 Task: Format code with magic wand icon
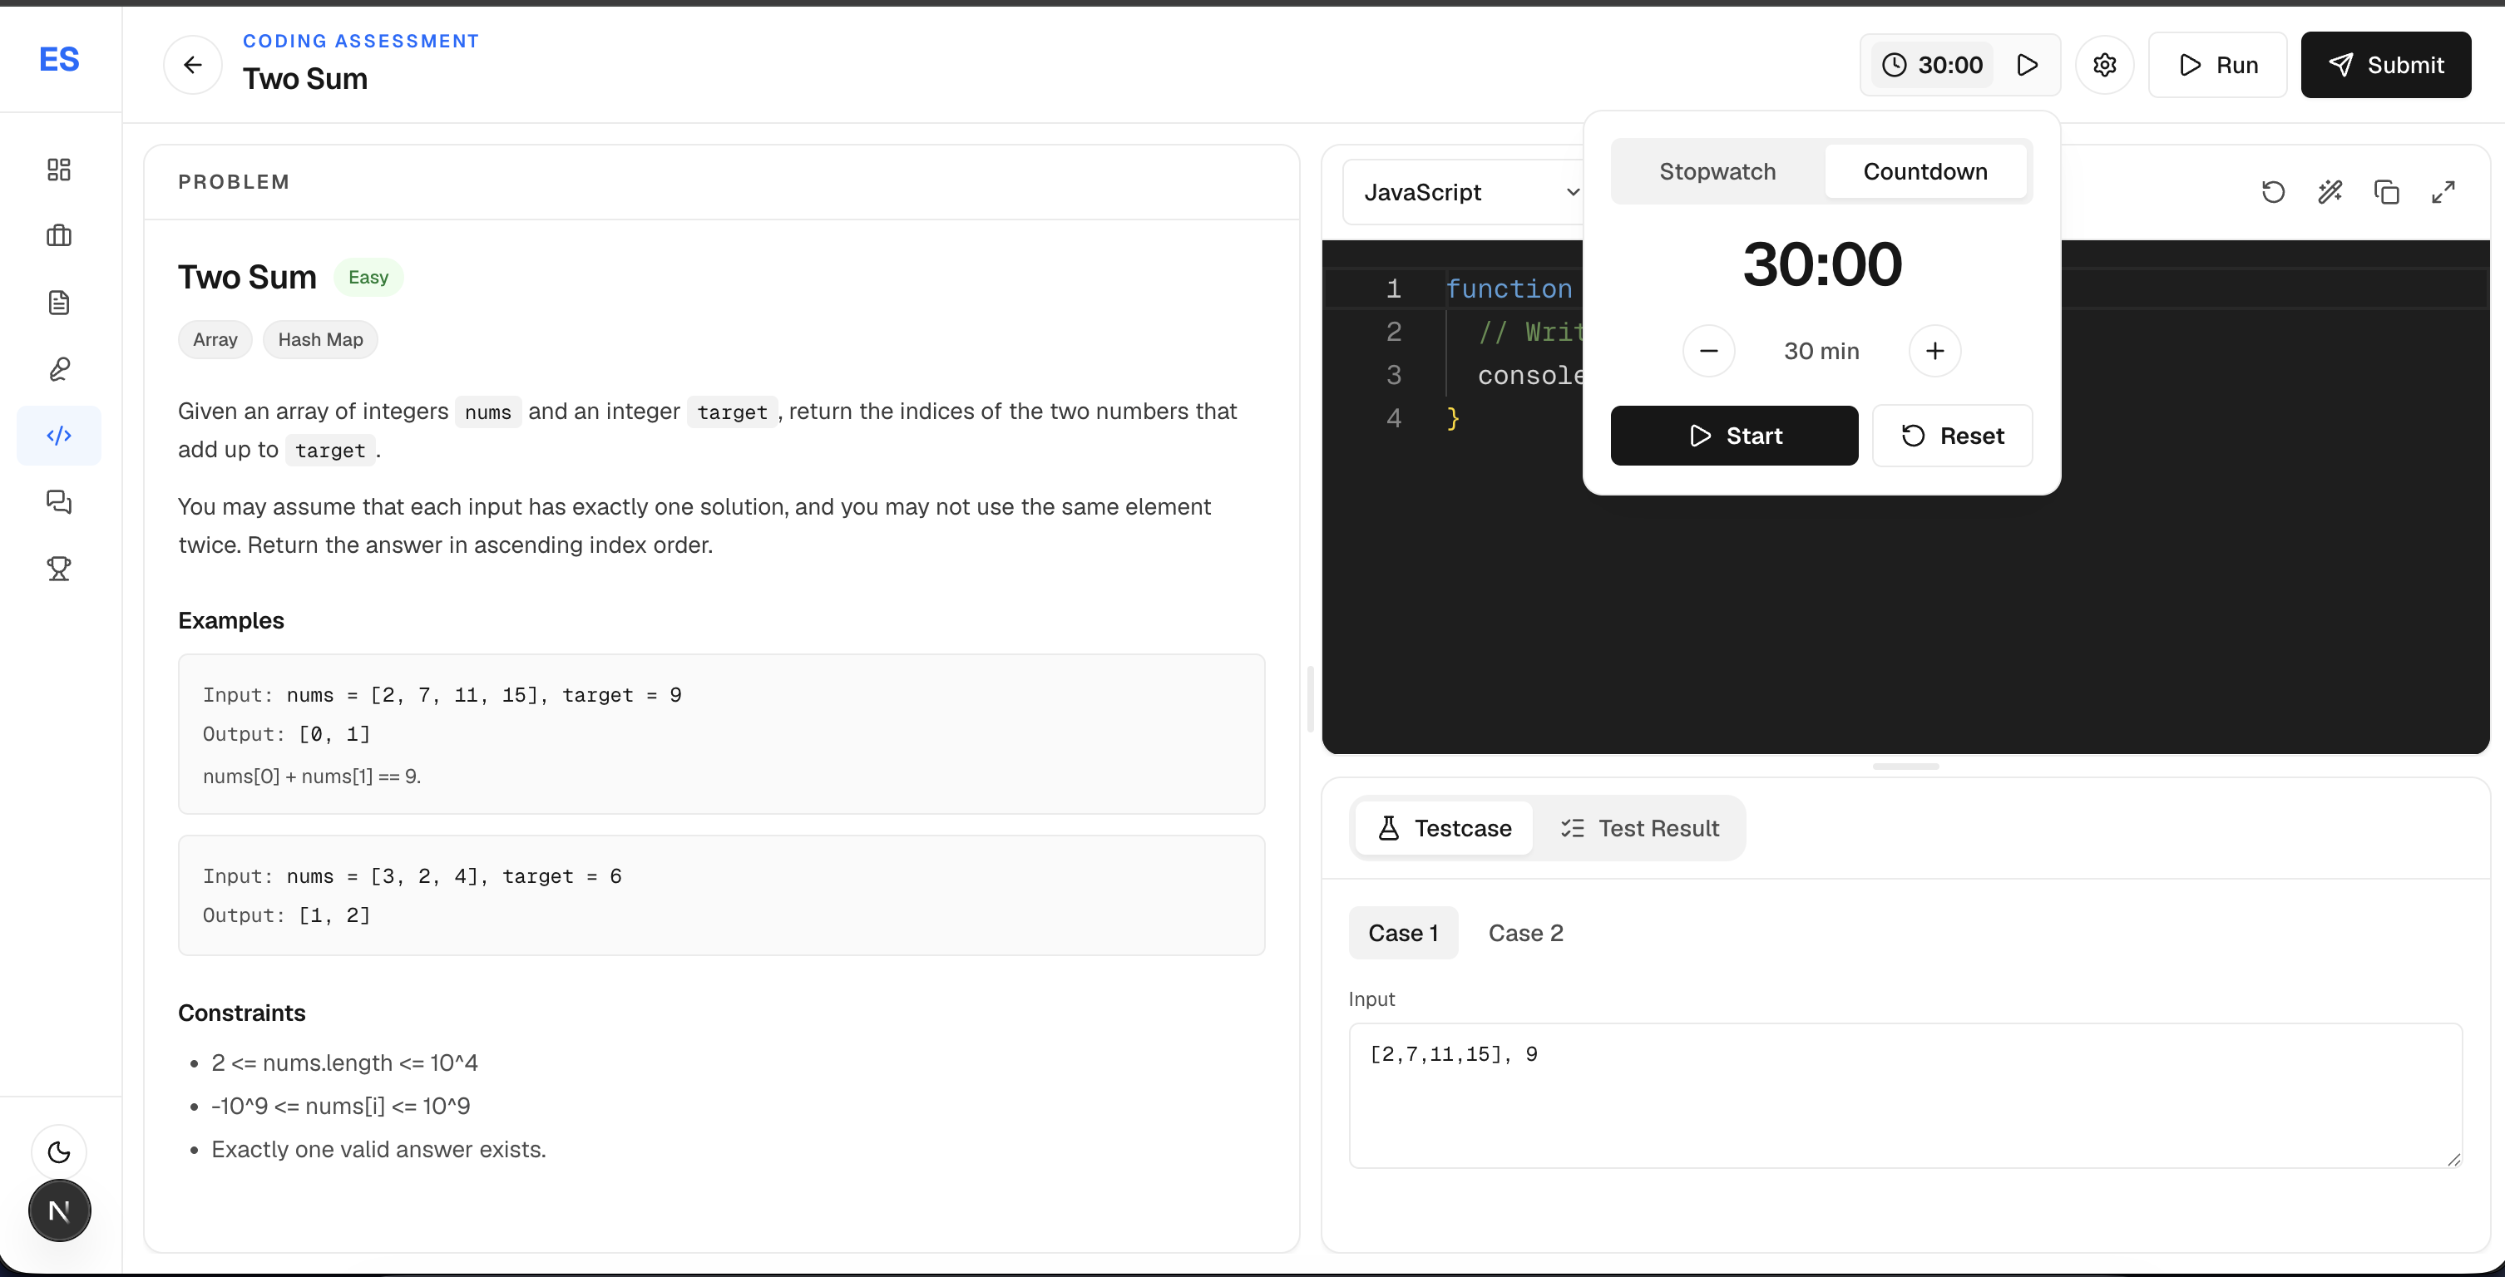tap(2330, 192)
